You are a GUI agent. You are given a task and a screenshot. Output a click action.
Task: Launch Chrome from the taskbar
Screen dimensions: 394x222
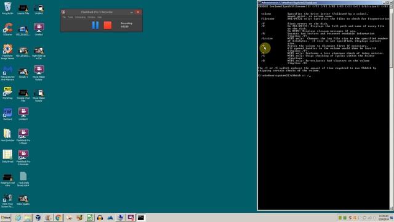58,218
